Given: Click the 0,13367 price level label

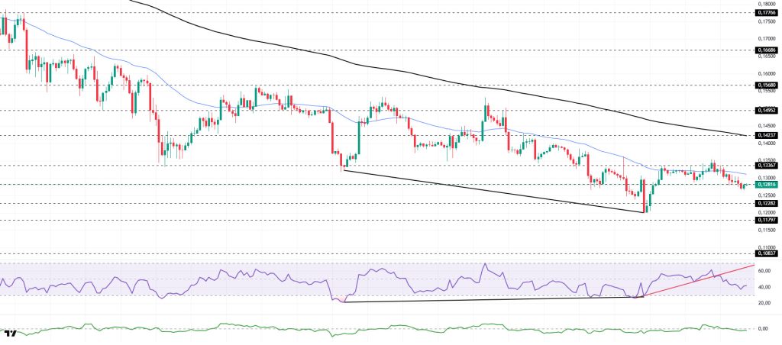Looking at the screenshot, I should (x=767, y=165).
